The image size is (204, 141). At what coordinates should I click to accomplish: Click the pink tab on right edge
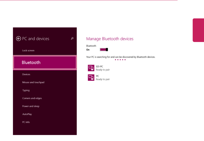tap(198, 30)
